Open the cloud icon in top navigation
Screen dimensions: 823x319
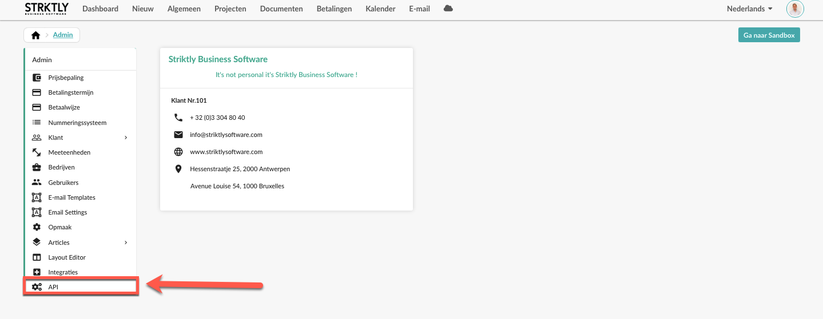pyautogui.click(x=448, y=9)
